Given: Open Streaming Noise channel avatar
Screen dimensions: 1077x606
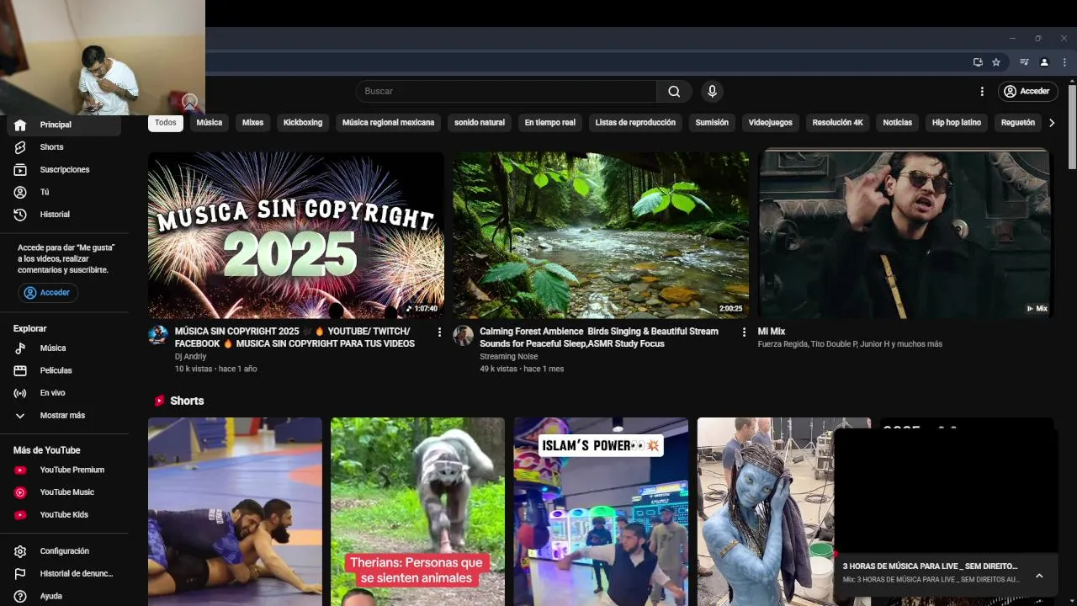Looking at the screenshot, I should pos(463,335).
